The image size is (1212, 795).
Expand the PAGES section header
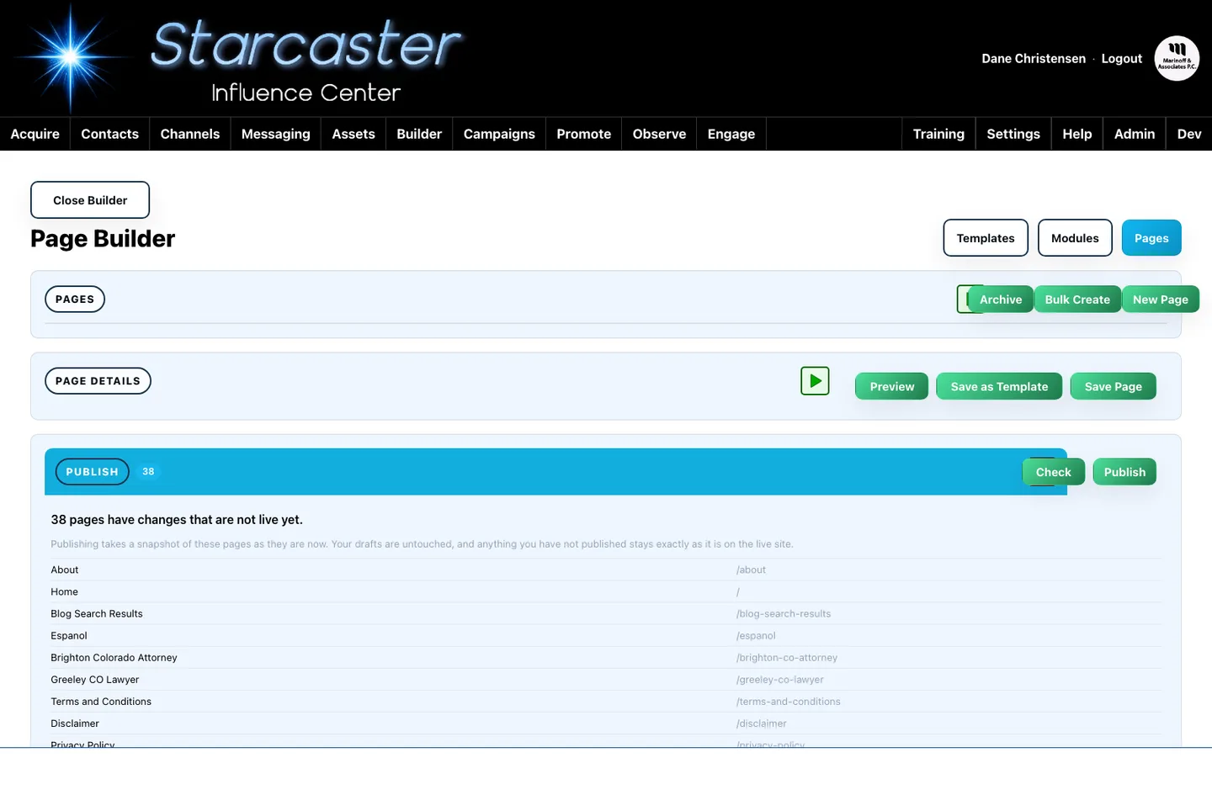tap(75, 299)
